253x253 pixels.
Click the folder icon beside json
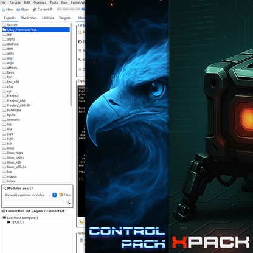4,139
